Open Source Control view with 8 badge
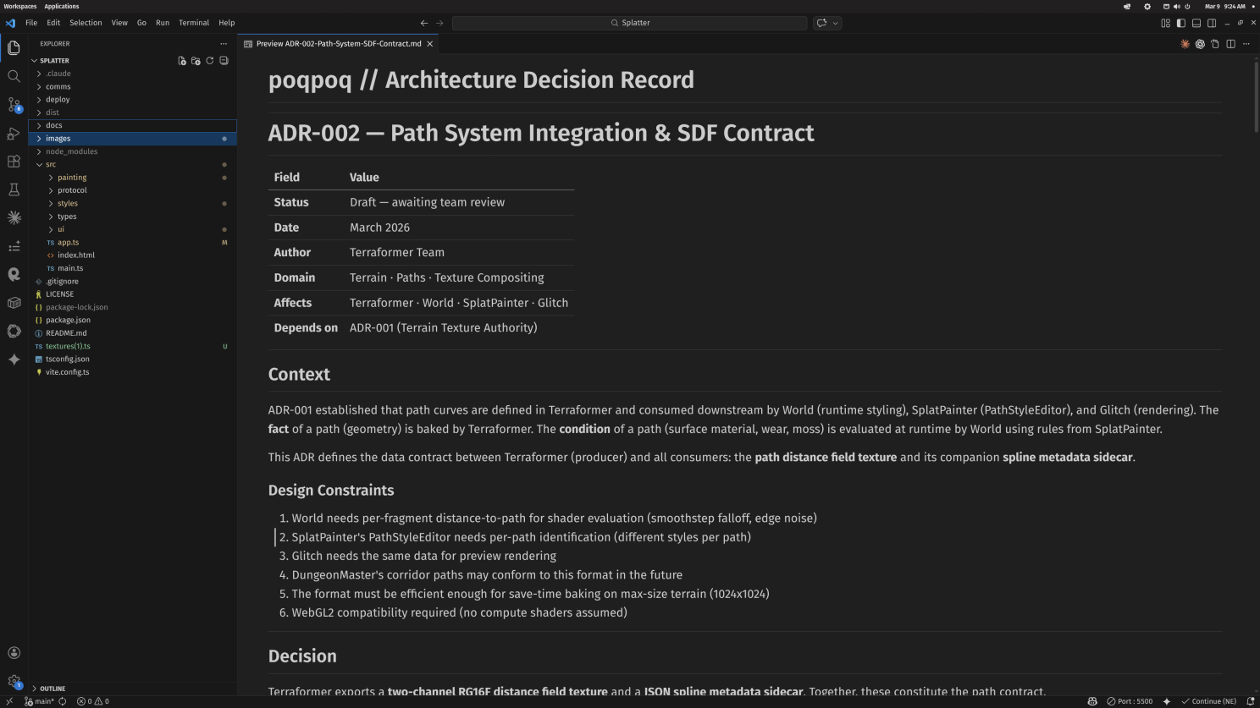 pyautogui.click(x=14, y=105)
